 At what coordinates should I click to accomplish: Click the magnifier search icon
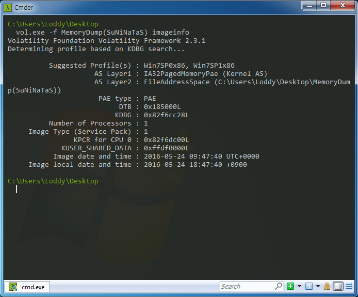click(279, 286)
